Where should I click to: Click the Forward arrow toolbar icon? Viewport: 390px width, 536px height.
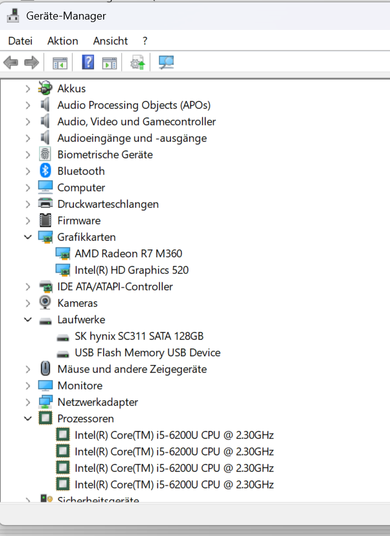(32, 62)
